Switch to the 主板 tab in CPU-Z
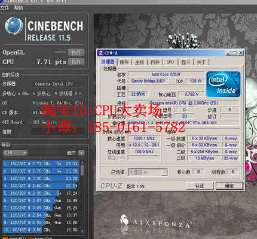257x239 pixels. tap(140, 62)
